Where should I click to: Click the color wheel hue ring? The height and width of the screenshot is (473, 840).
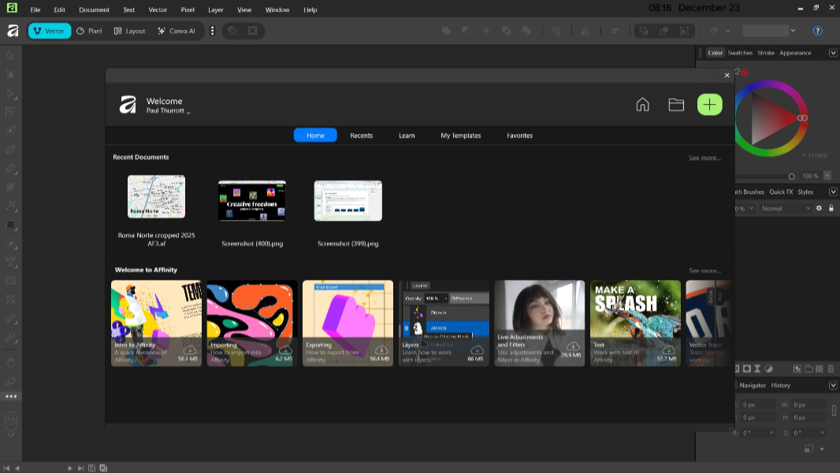pos(771,84)
